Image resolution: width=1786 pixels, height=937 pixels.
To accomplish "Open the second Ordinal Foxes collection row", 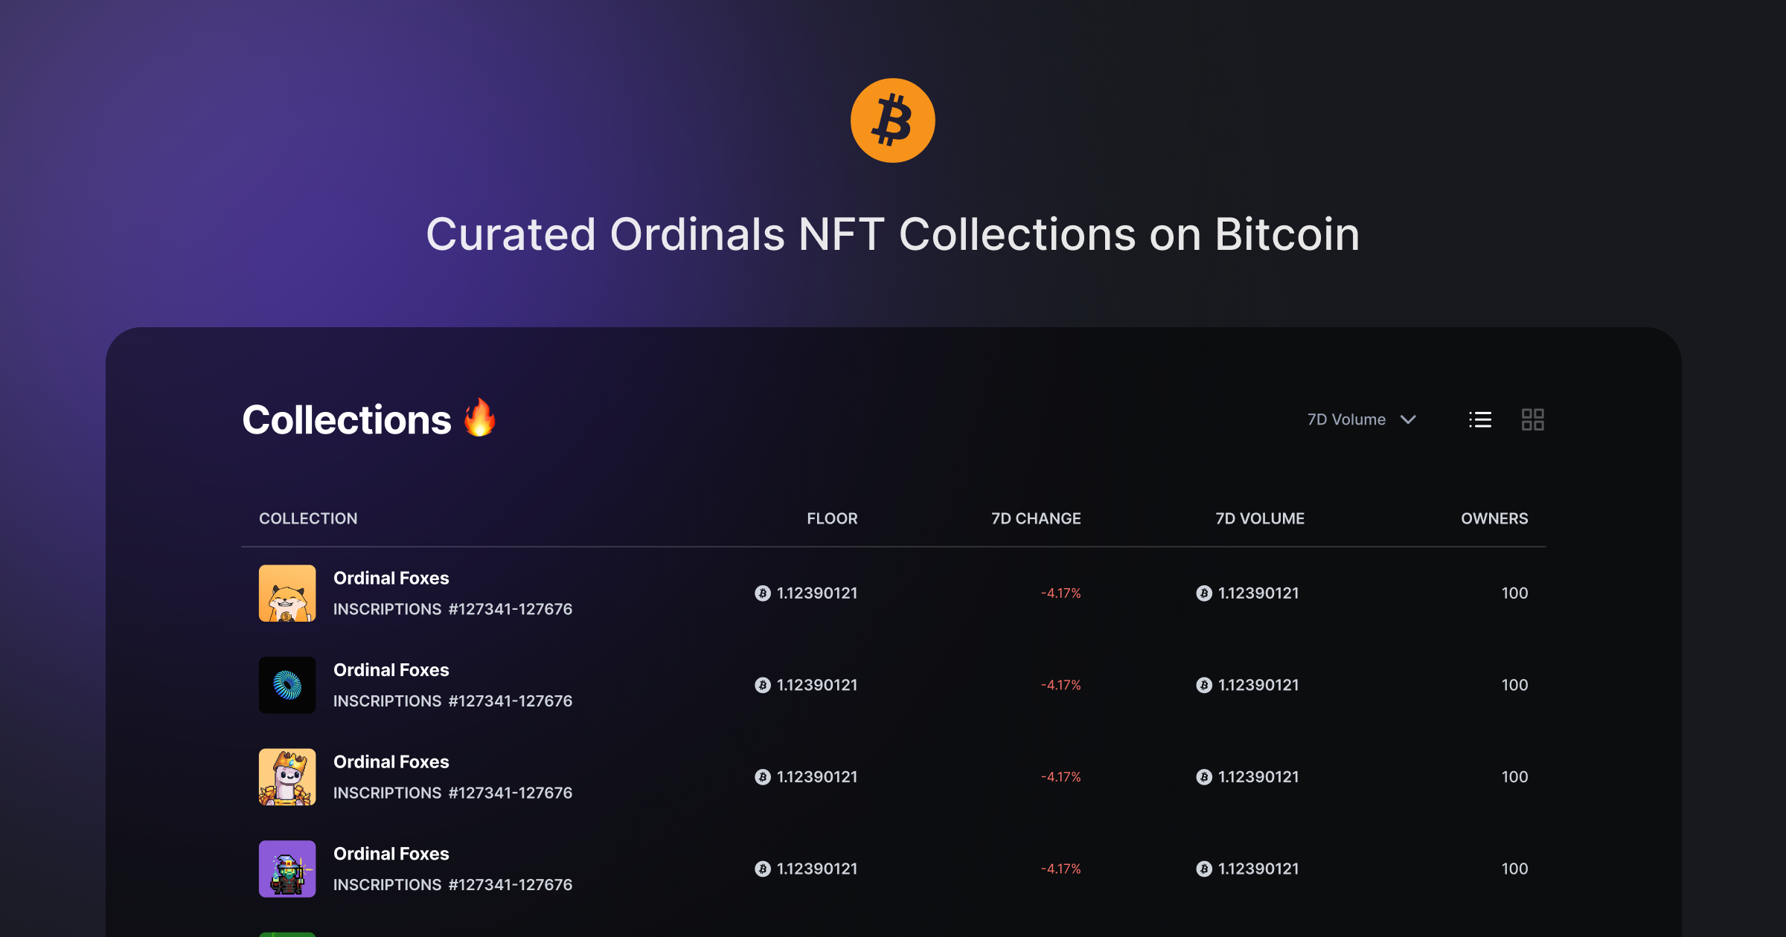I will pyautogui.click(x=893, y=685).
